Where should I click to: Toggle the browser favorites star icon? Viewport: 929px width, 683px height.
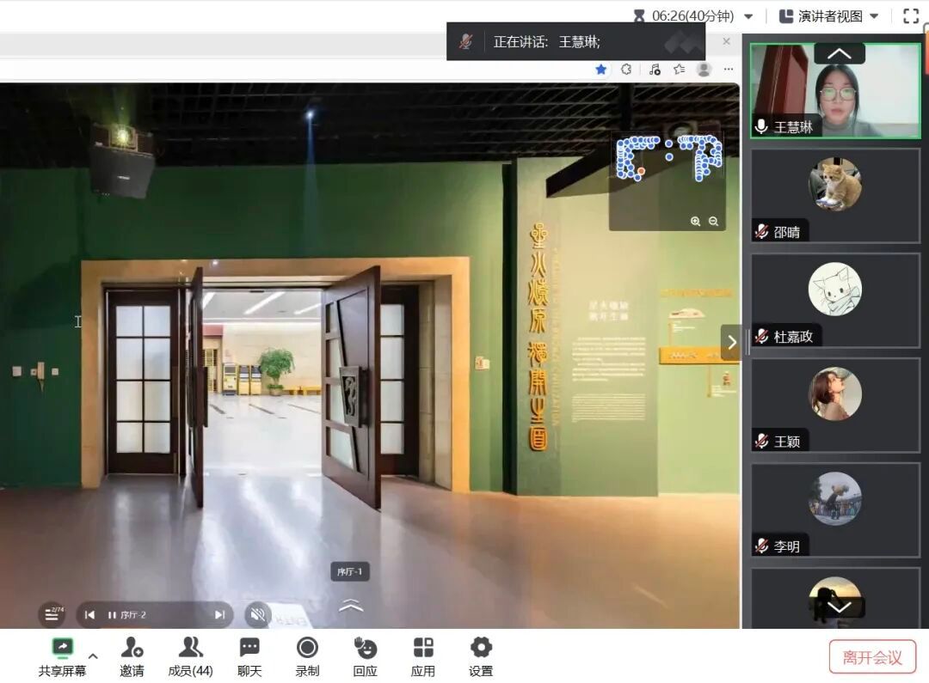[601, 70]
